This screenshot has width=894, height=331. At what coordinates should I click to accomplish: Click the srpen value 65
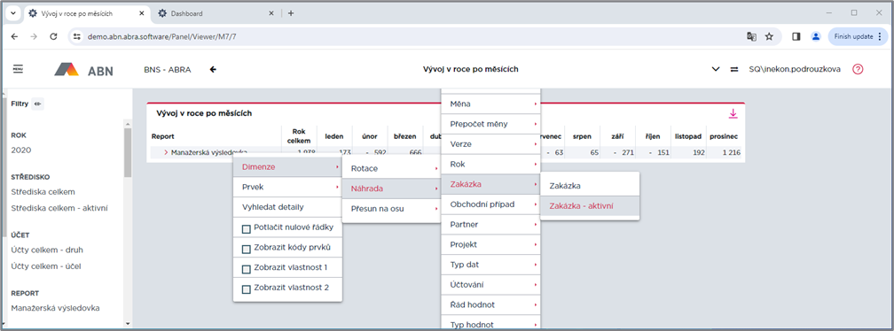point(594,152)
